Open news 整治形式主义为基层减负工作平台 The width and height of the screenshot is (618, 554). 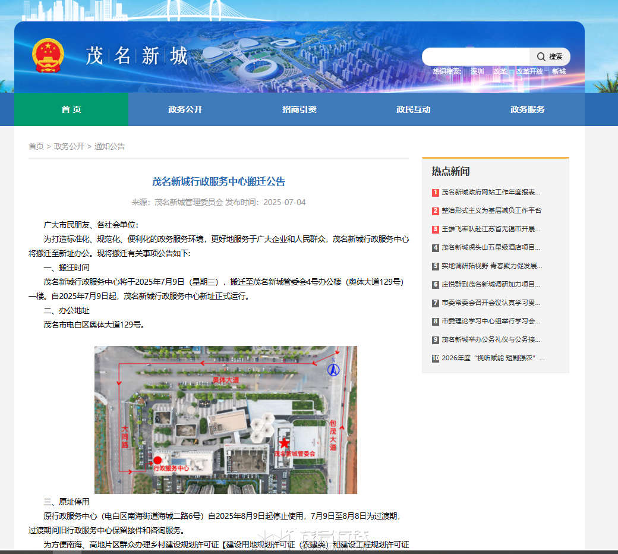click(x=491, y=210)
